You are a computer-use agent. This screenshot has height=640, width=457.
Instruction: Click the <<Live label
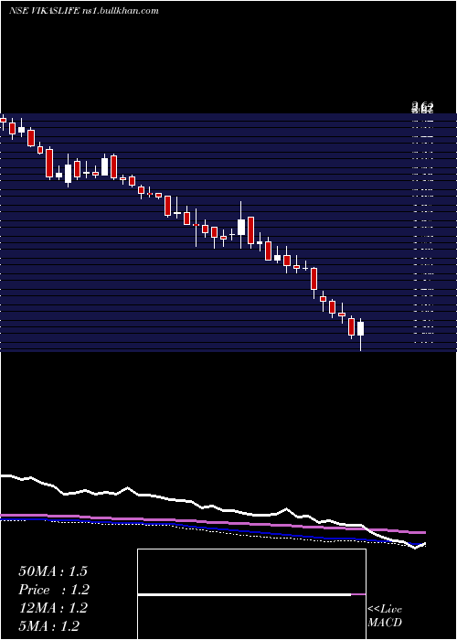pos(385,609)
